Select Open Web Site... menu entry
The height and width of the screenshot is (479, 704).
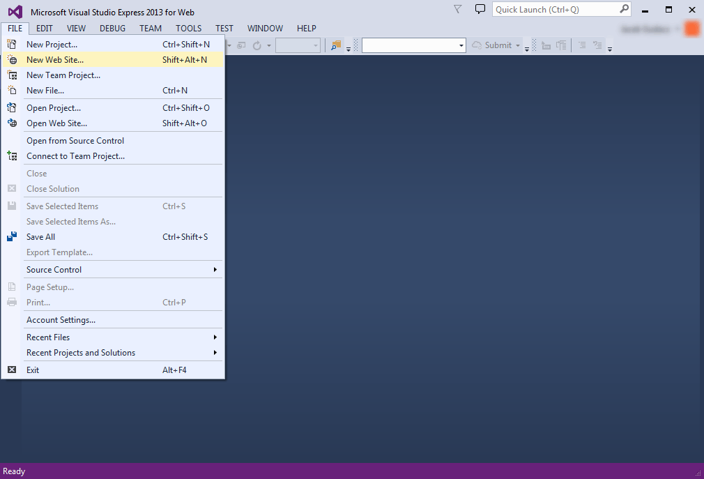113,123
